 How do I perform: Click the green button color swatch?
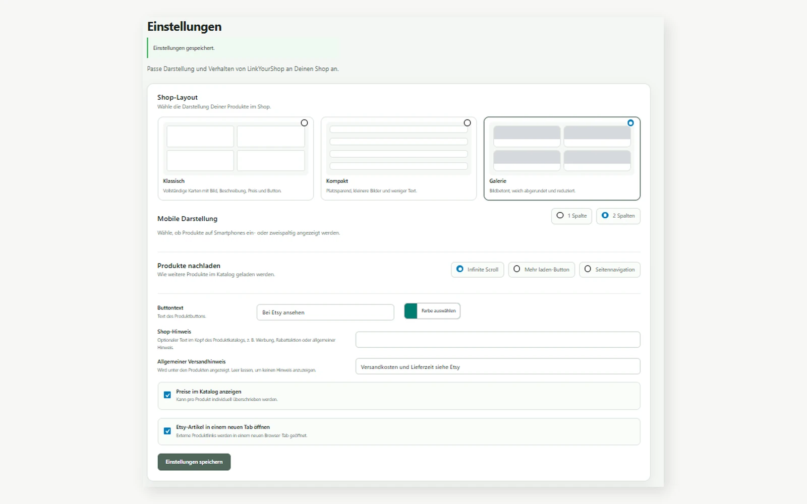coord(411,311)
